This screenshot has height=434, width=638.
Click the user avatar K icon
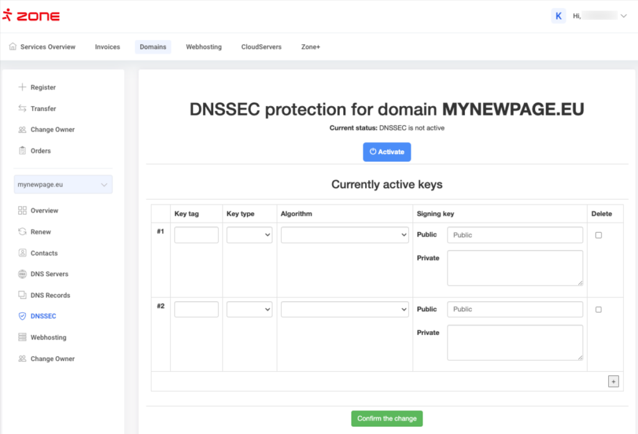pyautogui.click(x=558, y=16)
